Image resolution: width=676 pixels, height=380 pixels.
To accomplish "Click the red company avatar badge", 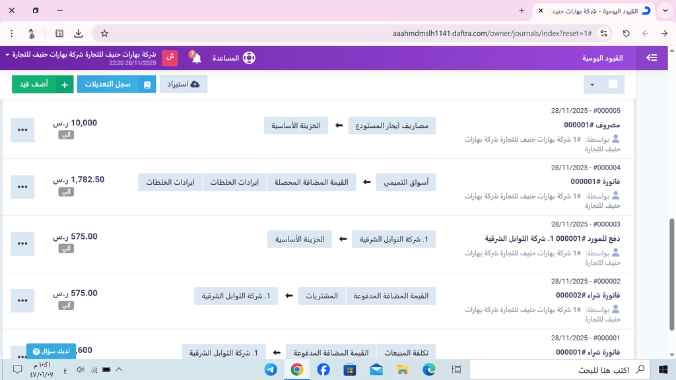I will click(x=170, y=58).
